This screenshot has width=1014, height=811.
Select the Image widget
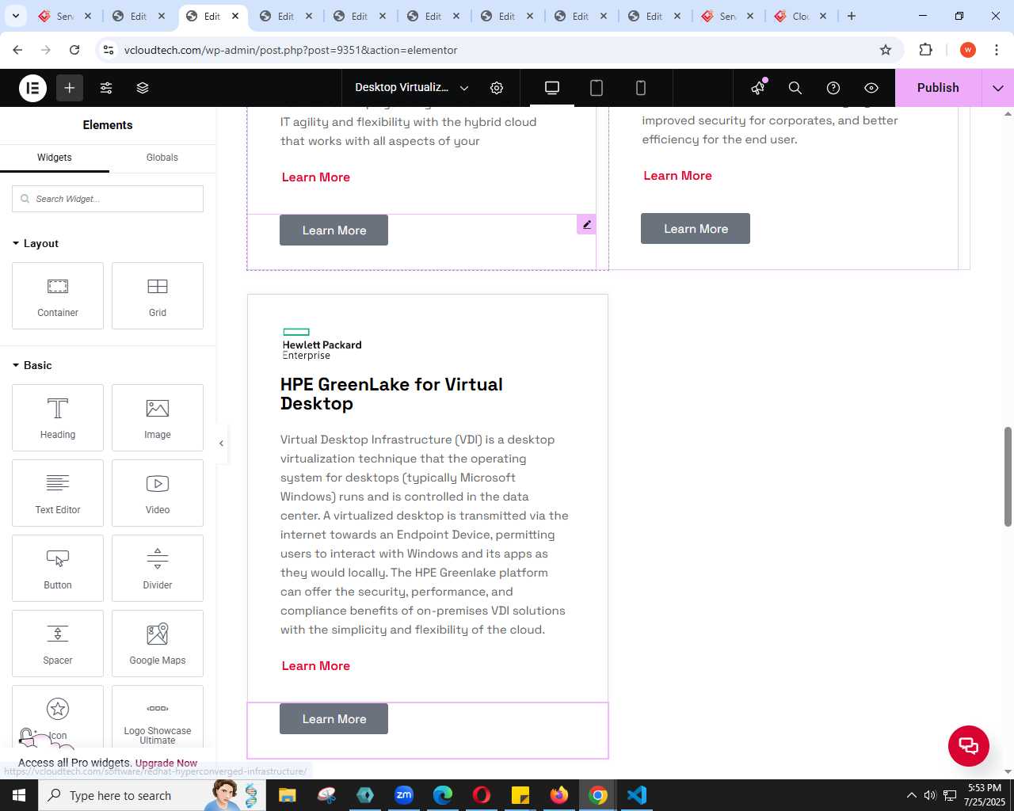pos(158,417)
